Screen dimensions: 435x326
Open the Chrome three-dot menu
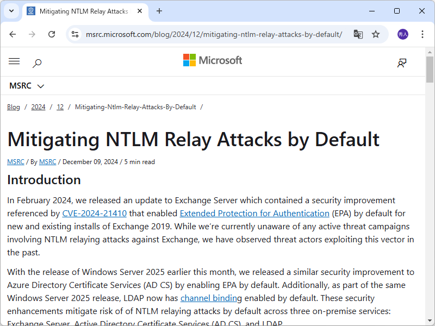[x=422, y=34]
